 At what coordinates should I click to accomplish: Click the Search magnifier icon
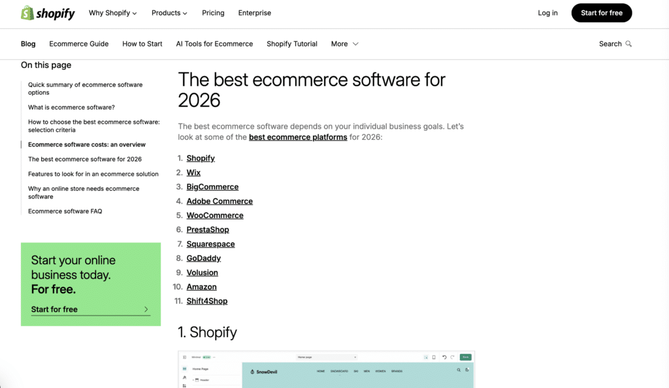tap(628, 44)
